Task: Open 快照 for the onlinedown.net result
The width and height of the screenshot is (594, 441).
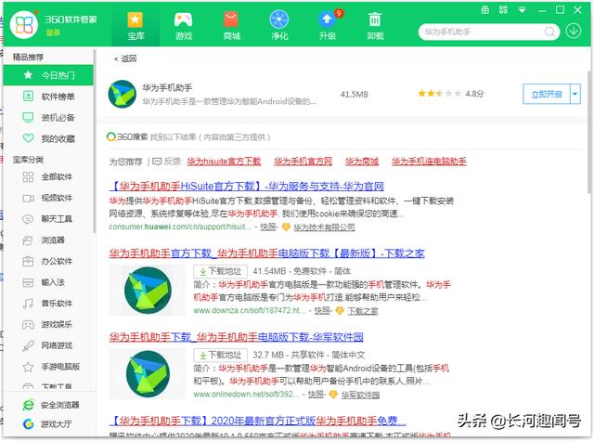Action: [316, 395]
